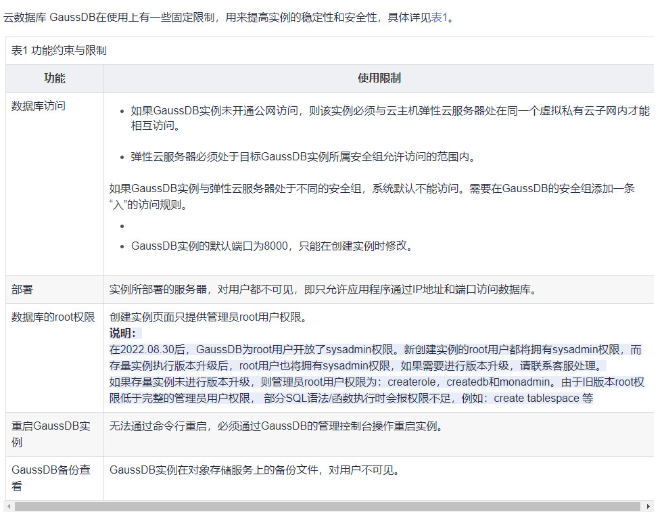Click the 使用限制 column header
This screenshot has height=523, width=664.
tap(379, 78)
